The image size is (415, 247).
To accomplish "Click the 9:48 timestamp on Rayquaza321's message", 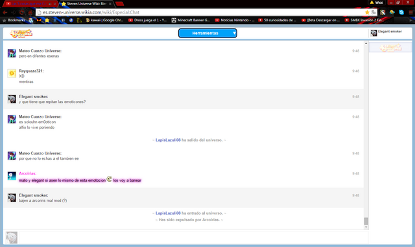I will coord(355,71).
